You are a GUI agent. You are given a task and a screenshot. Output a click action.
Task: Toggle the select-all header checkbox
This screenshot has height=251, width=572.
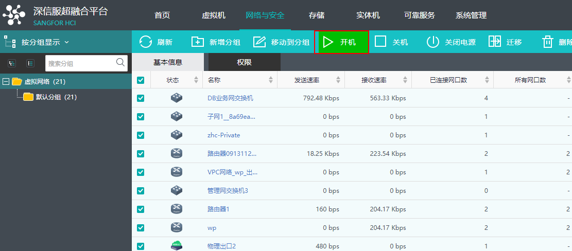click(x=141, y=80)
